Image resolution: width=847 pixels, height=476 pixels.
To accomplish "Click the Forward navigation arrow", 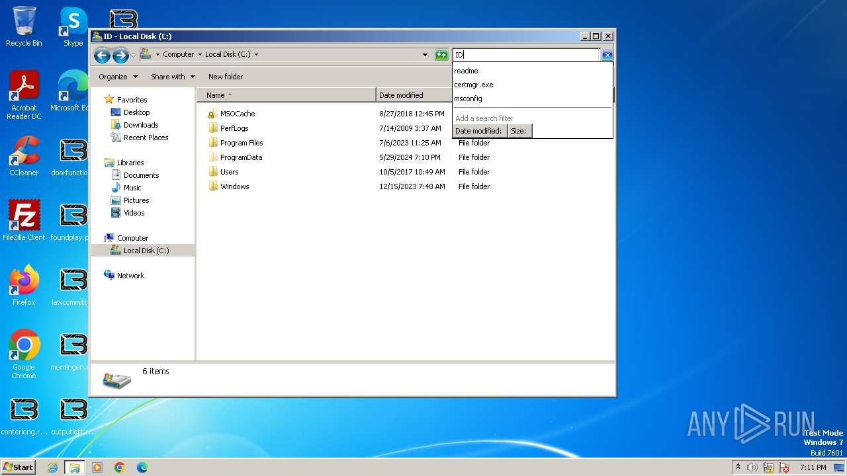I will 120,56.
